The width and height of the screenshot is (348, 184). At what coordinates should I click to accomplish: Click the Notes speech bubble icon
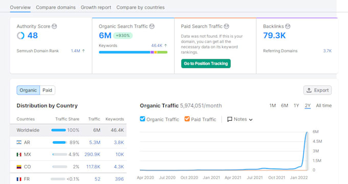click(x=230, y=119)
